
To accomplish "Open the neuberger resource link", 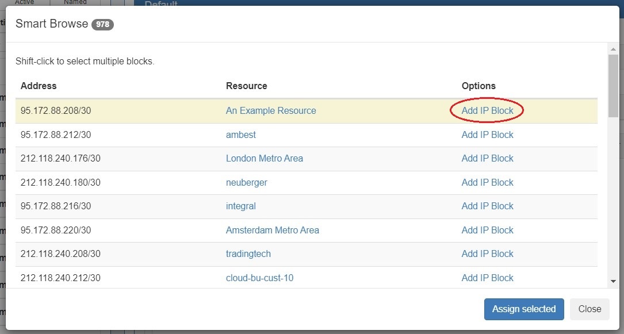I will (x=246, y=182).
